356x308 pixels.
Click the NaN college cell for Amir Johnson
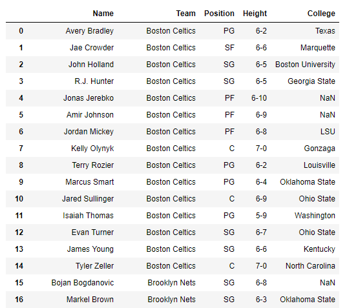328,115
